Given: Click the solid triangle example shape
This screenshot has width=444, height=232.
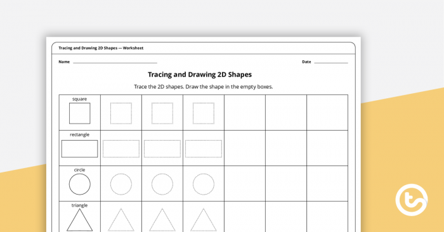Looking at the screenshot, I should click(x=79, y=220).
